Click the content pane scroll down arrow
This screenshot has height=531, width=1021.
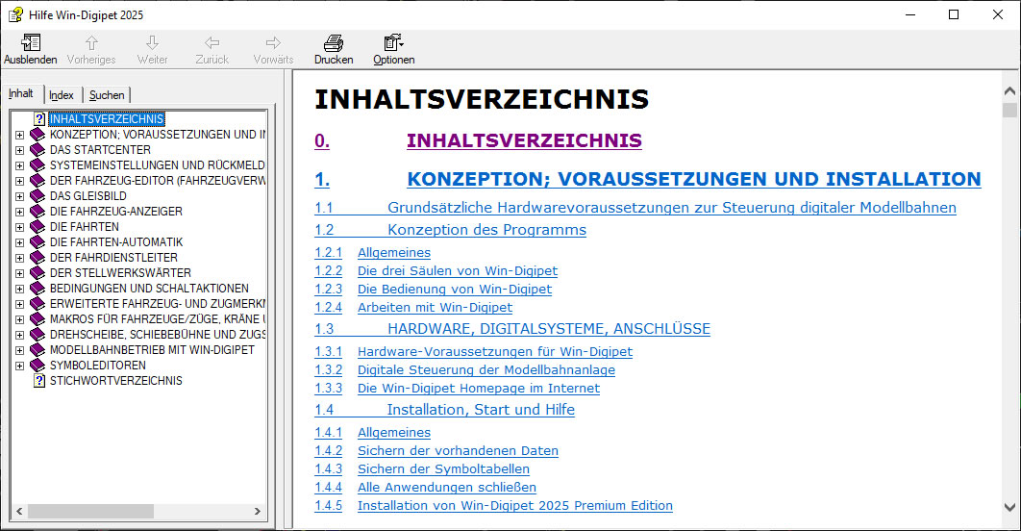pos(1009,506)
